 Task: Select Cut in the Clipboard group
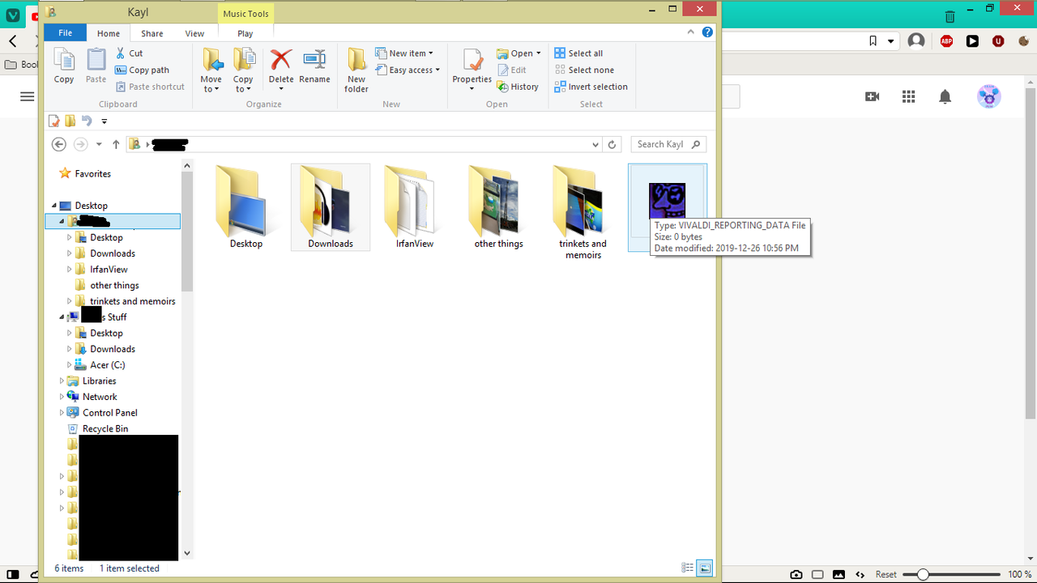[129, 53]
